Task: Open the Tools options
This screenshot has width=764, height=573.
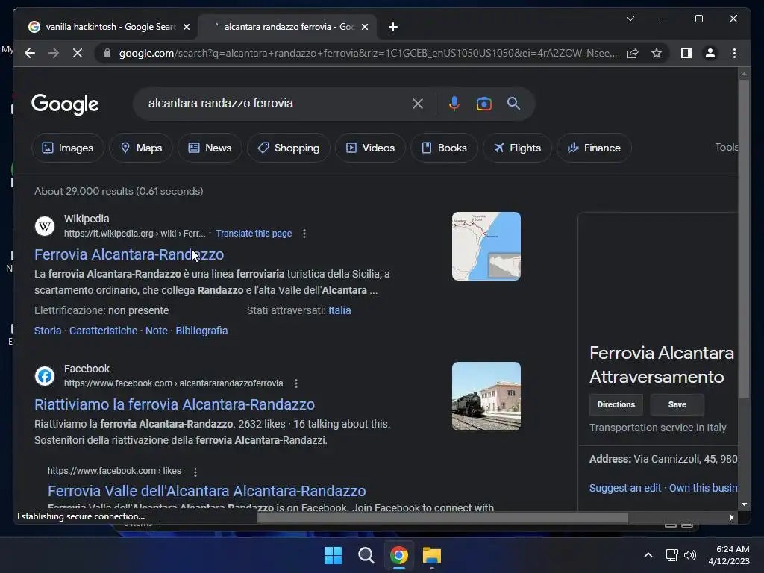Action: (726, 147)
